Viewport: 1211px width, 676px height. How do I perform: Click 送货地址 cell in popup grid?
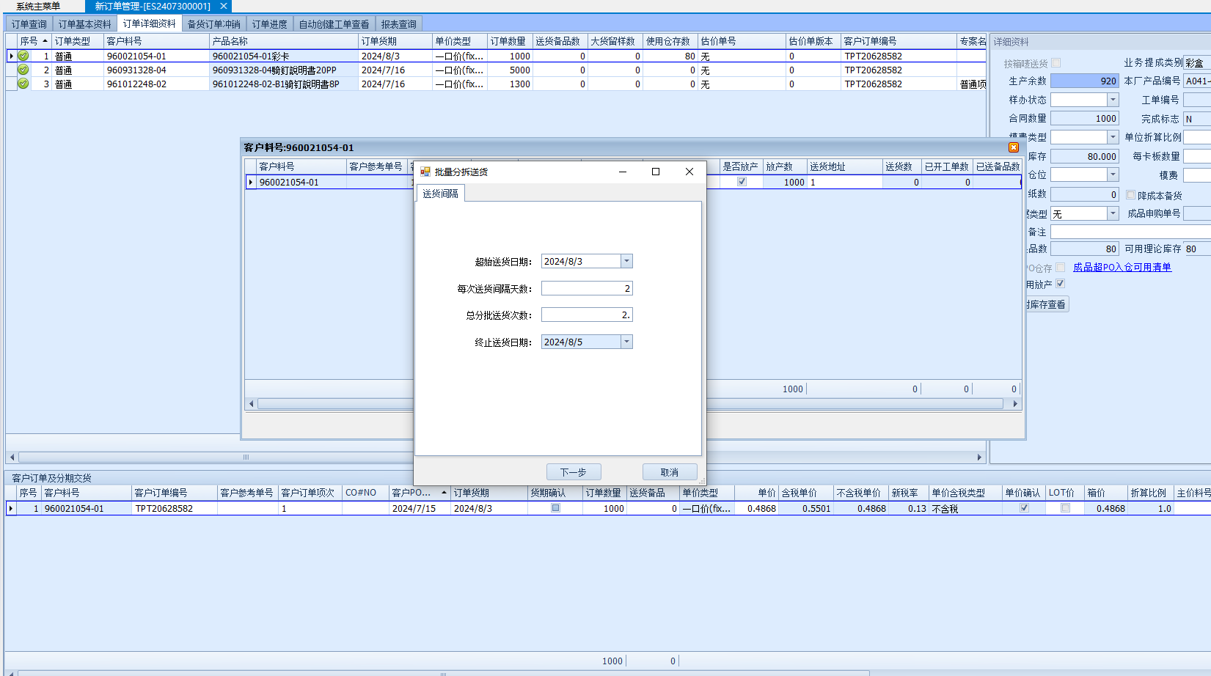[x=844, y=182]
